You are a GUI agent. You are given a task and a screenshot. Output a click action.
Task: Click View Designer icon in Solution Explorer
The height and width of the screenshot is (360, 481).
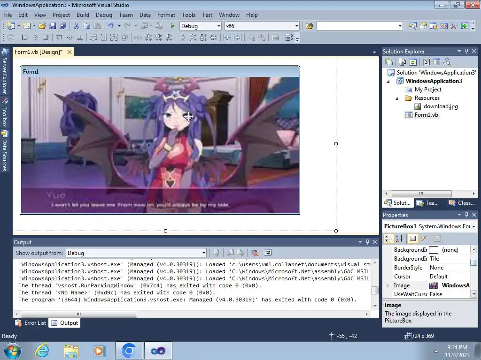click(x=436, y=62)
